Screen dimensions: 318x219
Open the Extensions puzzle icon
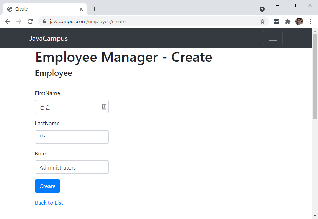click(288, 21)
